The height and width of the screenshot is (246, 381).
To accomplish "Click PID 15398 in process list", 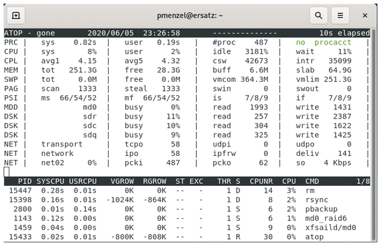I will [x=20, y=200].
